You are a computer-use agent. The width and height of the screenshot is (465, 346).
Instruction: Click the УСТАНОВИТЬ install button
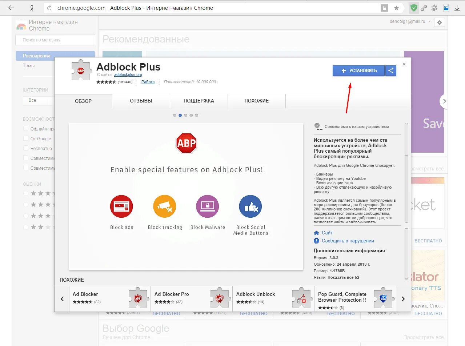[358, 71]
